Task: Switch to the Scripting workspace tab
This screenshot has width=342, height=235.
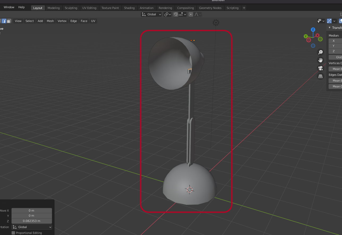Action: [x=233, y=8]
